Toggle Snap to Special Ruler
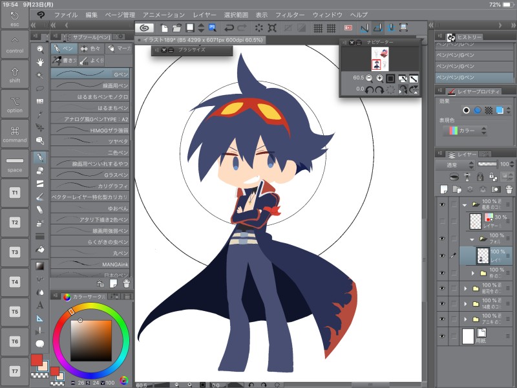Viewport: 517px width, 388px height. point(377,28)
